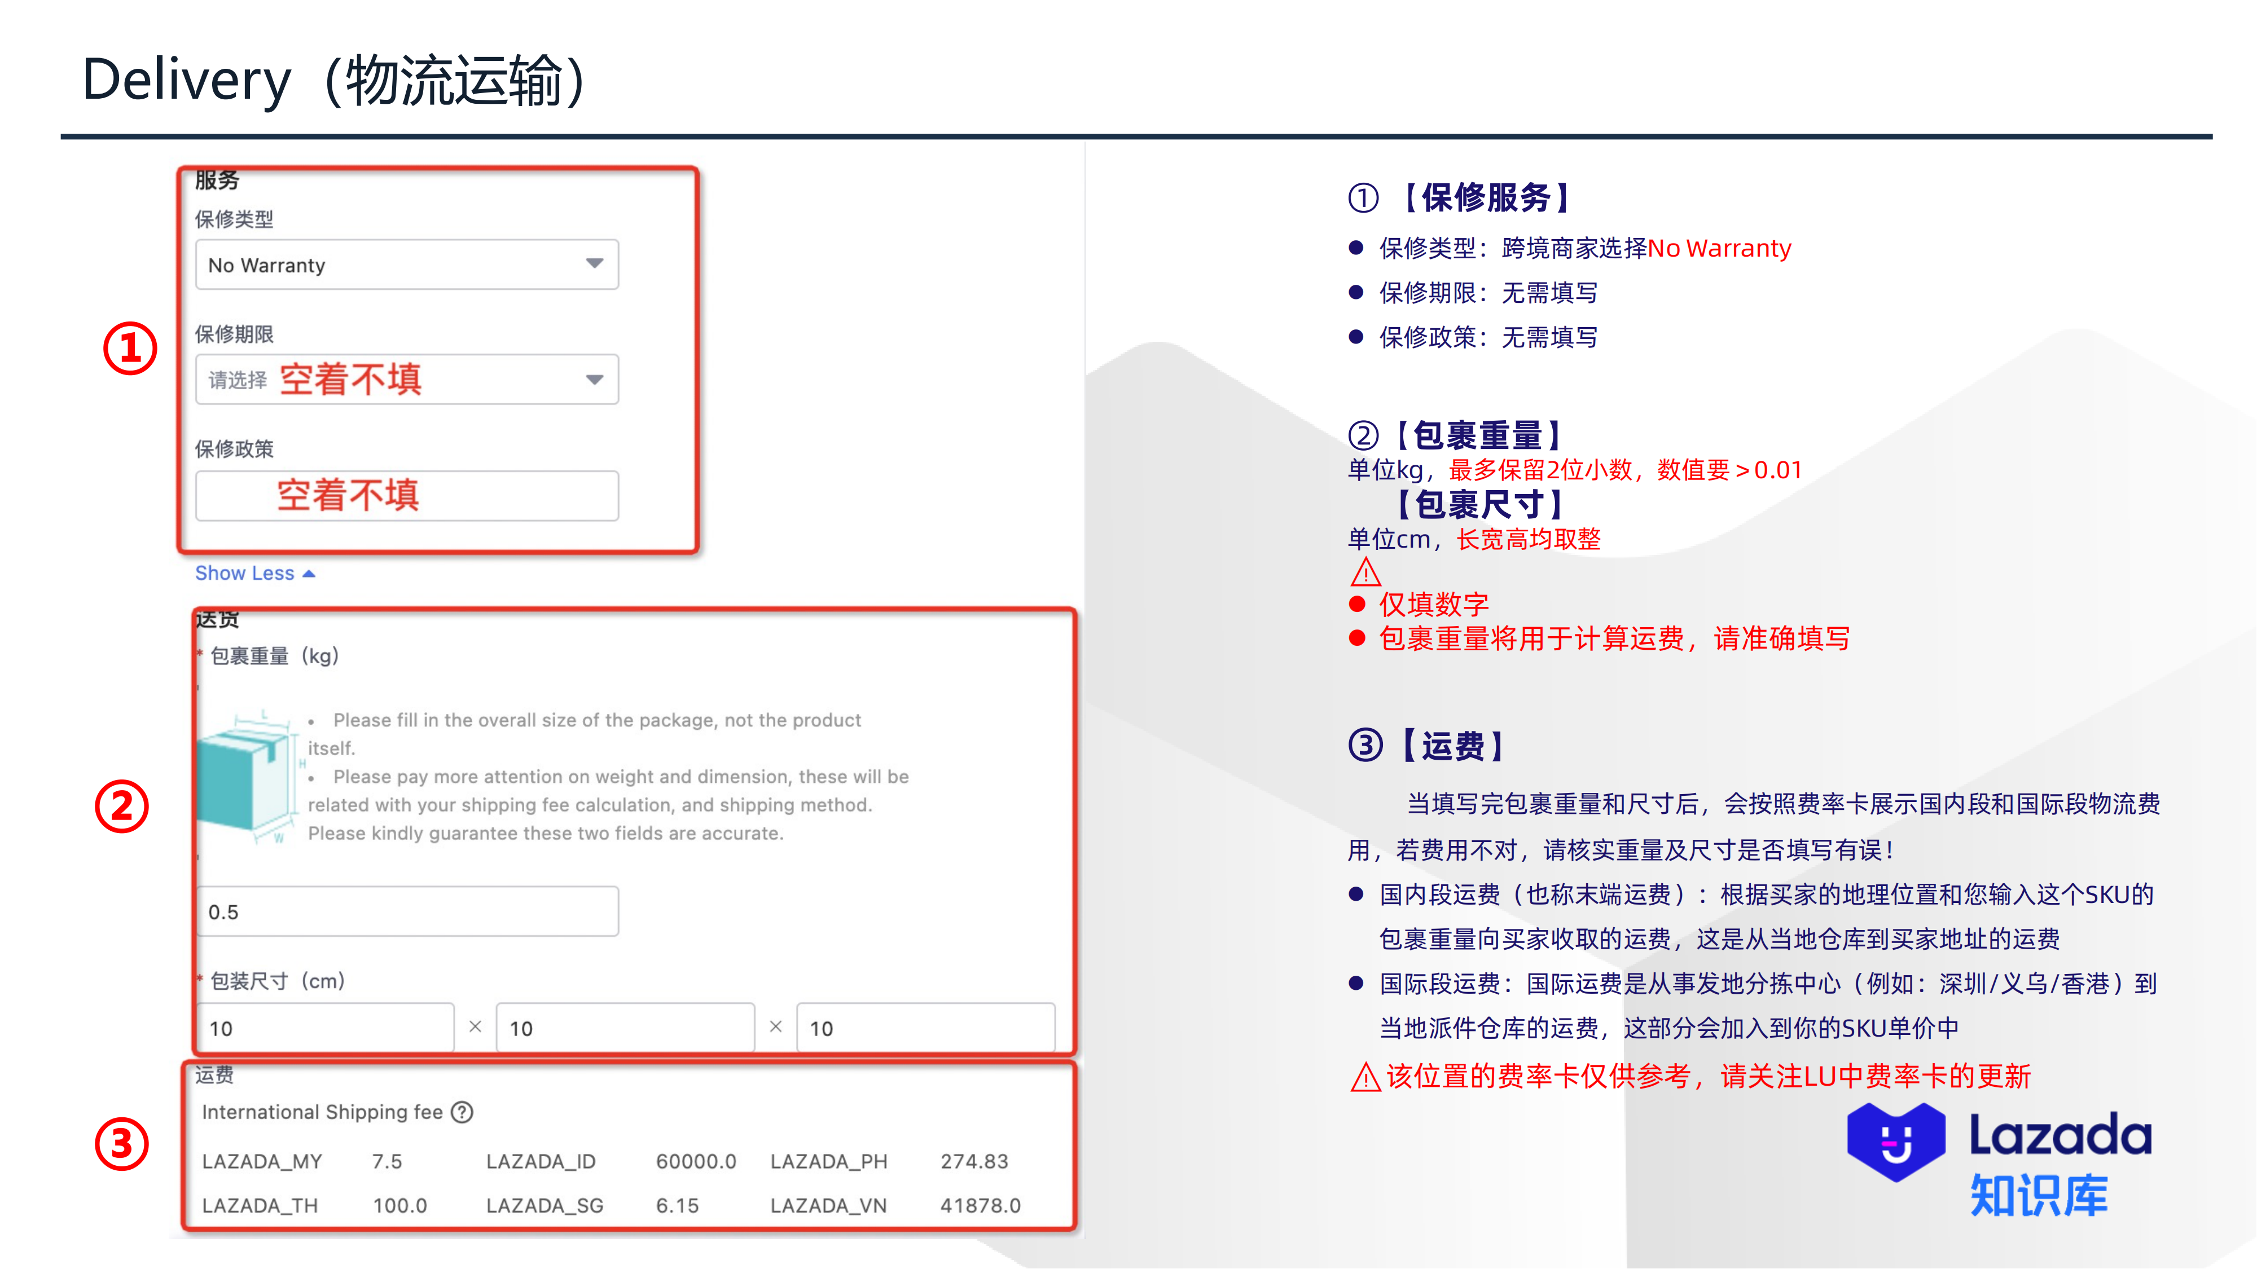Open the No Warranty type dropdown

tap(406, 265)
